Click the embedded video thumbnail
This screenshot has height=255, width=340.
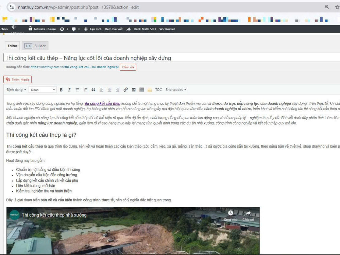pos(133,231)
